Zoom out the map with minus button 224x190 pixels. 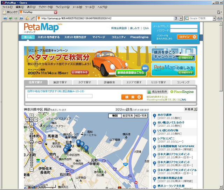tap(31, 170)
